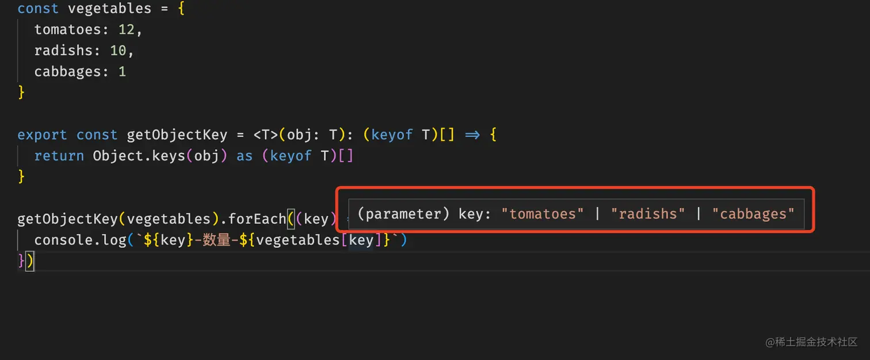Click "tomatoes" in the hover tooltip
Viewport: 870px width, 360px height.
543,214
